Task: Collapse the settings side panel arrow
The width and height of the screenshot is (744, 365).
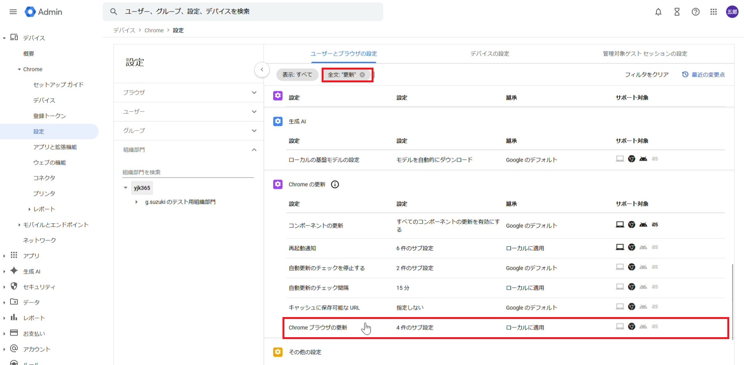Action: pos(262,70)
